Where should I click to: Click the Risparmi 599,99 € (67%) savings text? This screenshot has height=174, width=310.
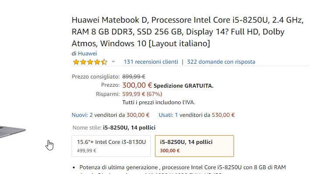(142, 94)
